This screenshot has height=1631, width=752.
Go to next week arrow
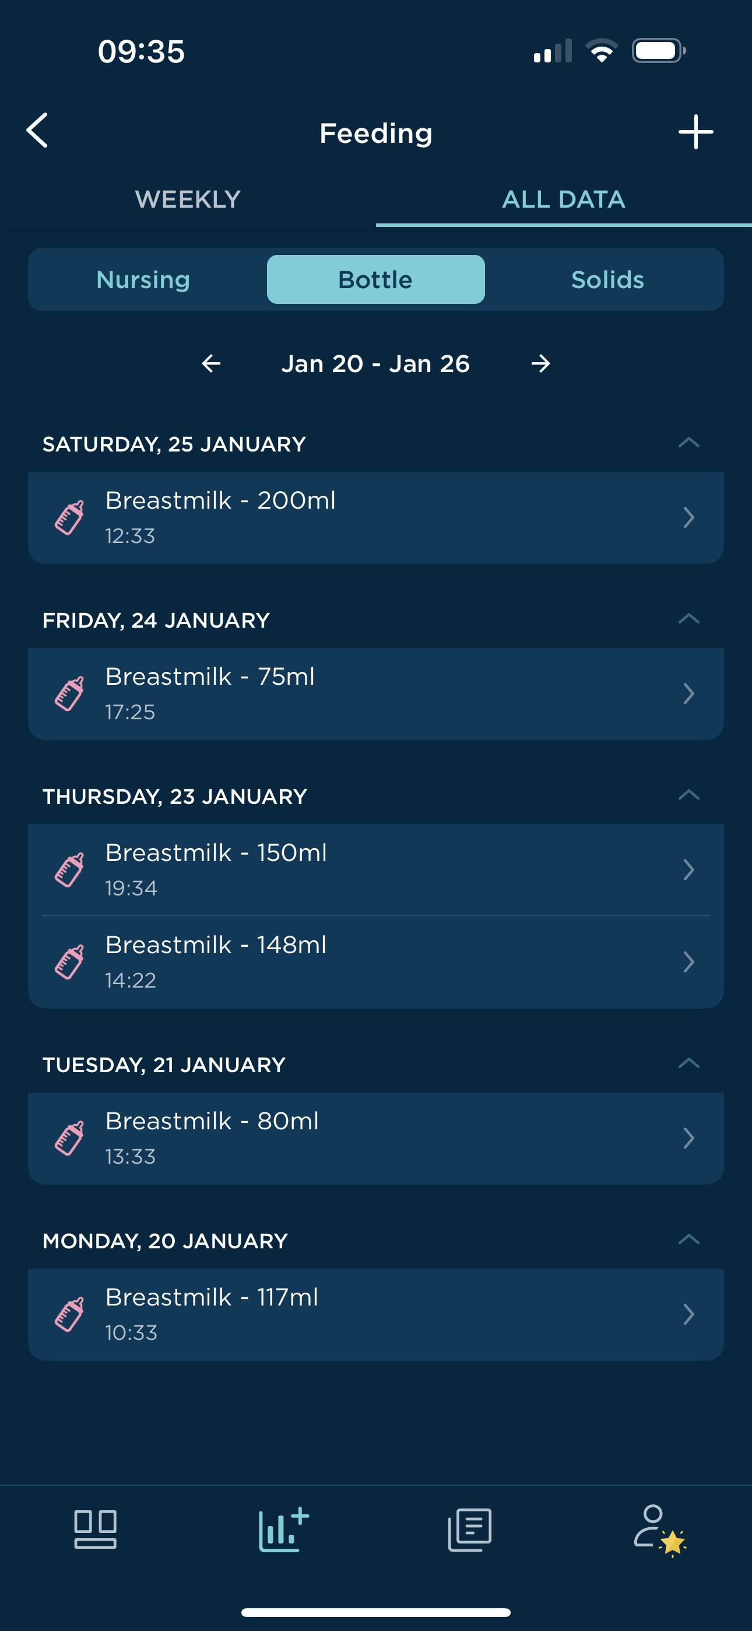(x=540, y=363)
